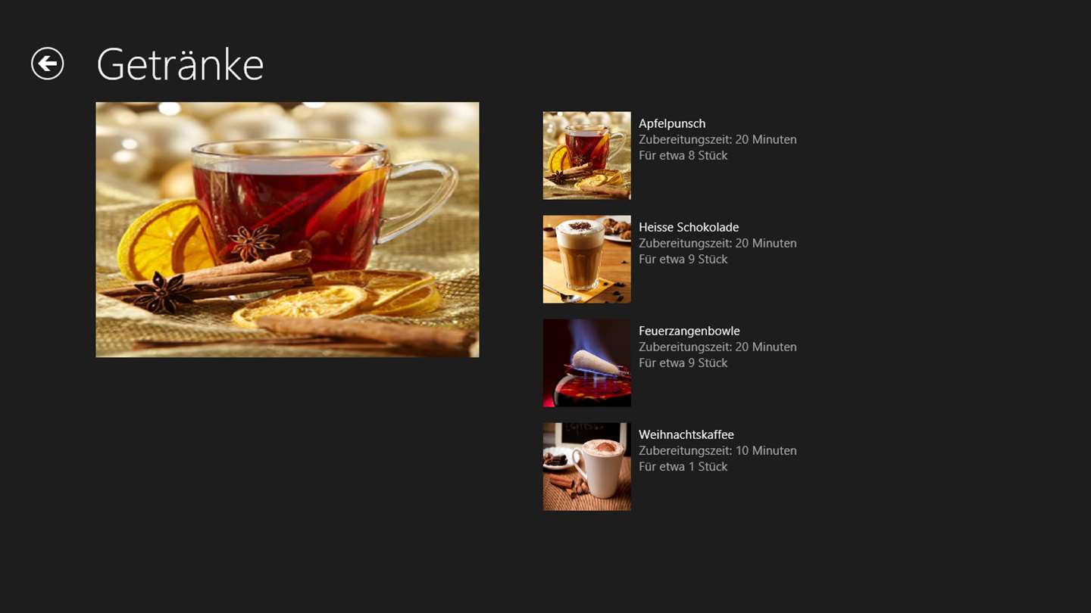Click preparation time under Feuerzangenbowle

click(717, 347)
